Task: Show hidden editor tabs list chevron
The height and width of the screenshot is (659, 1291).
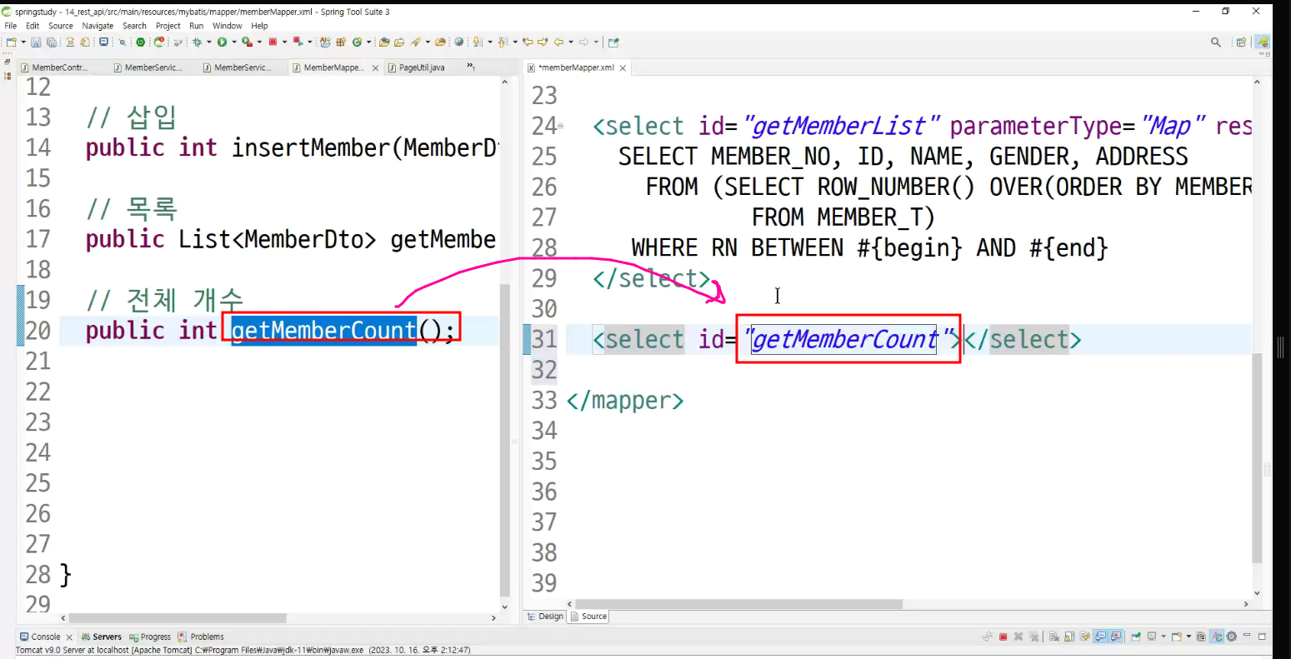Action: [x=471, y=66]
